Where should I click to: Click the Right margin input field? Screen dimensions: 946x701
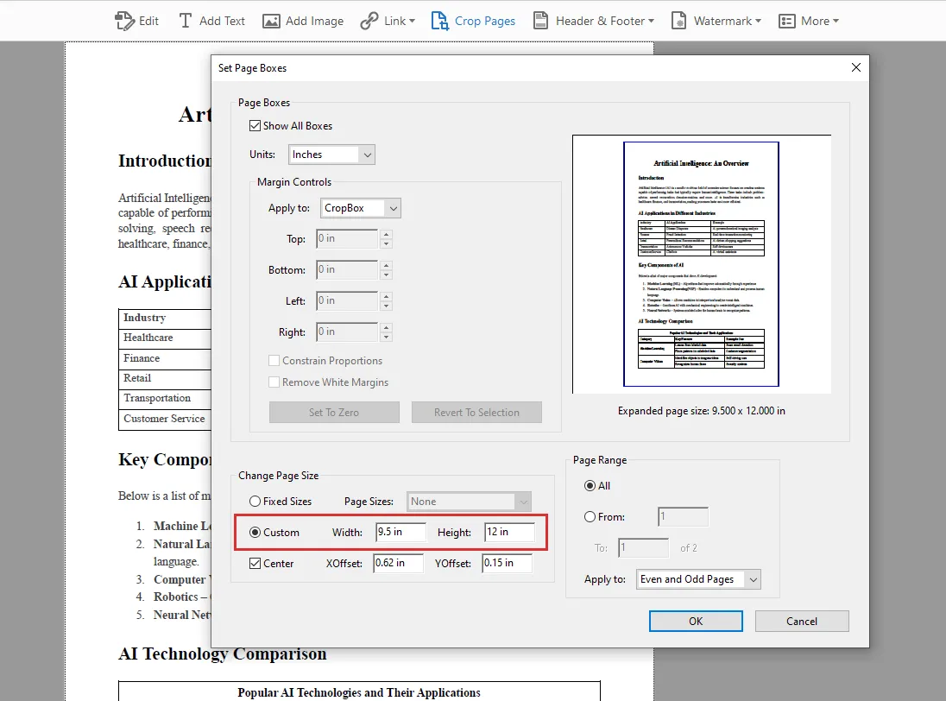[347, 332]
